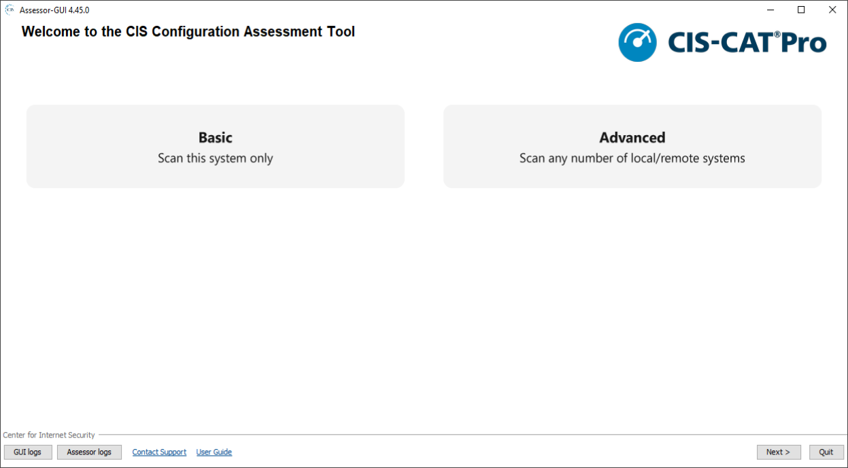Click the CIS-CAT Pro logo text
The width and height of the screenshot is (848, 468).
pyautogui.click(x=746, y=43)
